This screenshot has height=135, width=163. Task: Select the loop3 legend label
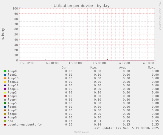click(12, 96)
